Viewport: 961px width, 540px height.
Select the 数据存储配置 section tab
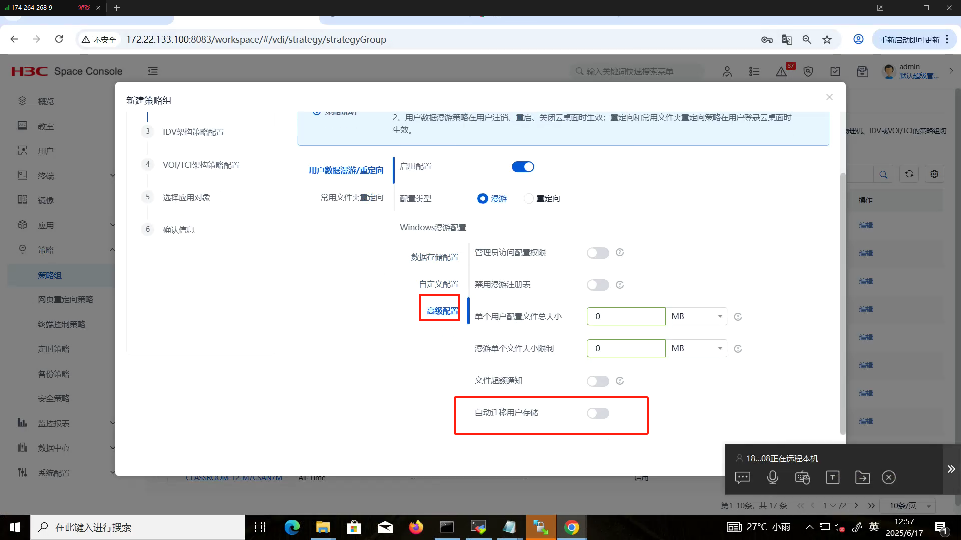click(x=434, y=257)
